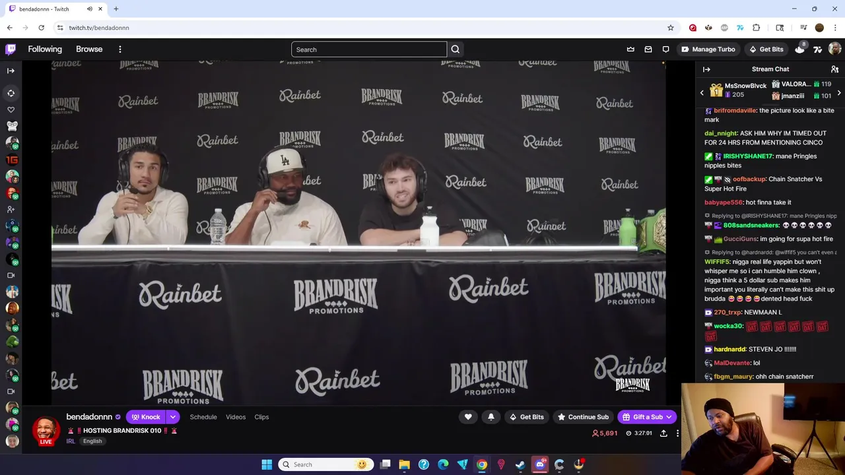Open the chat community users list
This screenshot has width=845, height=475.
[834, 69]
